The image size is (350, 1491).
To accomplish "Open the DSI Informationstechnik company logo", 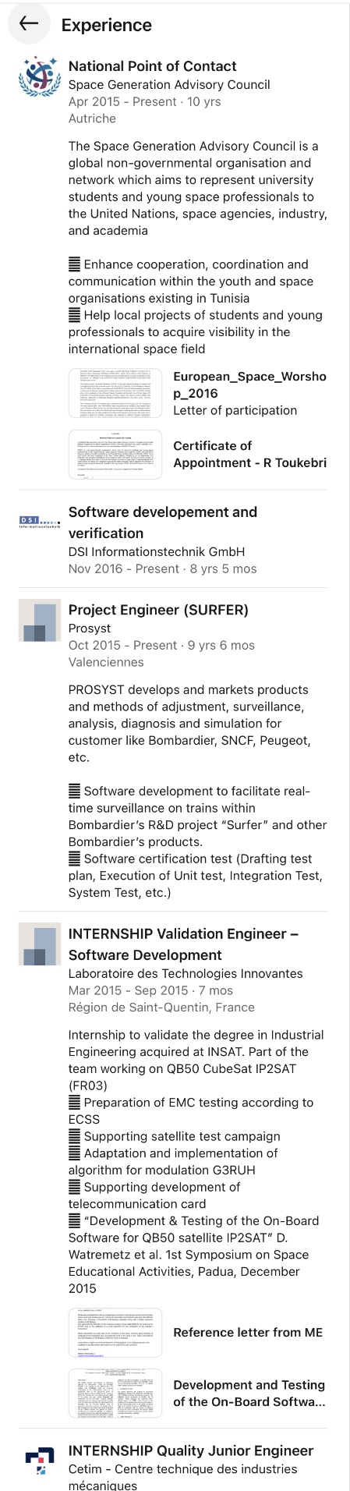I will tap(40, 521).
